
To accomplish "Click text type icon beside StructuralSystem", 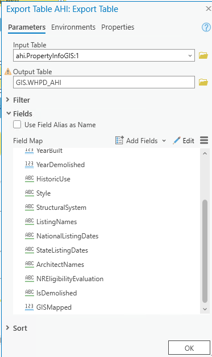I will tap(30, 207).
